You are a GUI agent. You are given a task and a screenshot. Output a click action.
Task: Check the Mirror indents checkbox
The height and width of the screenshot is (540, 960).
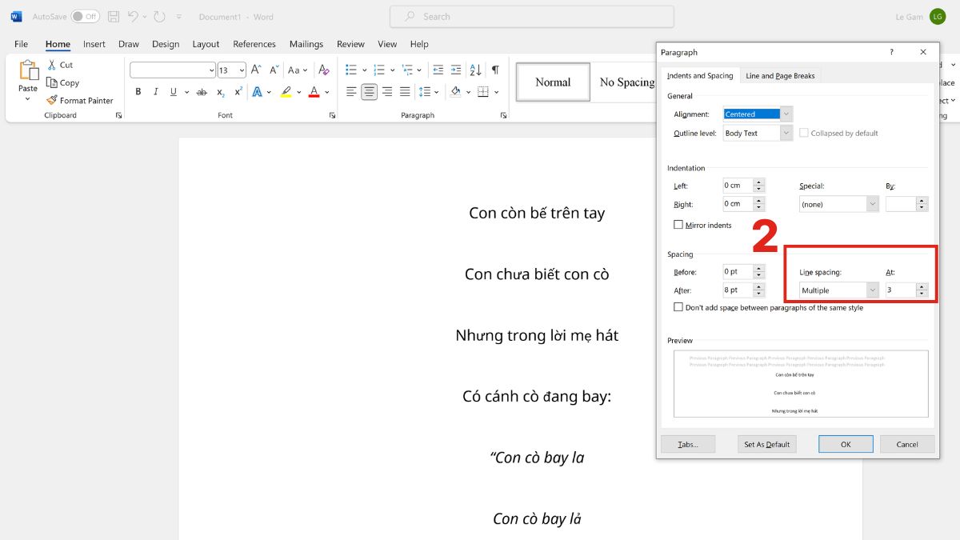(678, 225)
